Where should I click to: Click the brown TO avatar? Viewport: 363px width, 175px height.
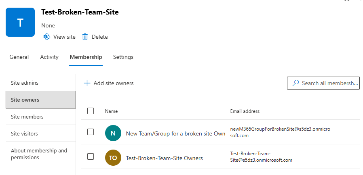point(113,158)
